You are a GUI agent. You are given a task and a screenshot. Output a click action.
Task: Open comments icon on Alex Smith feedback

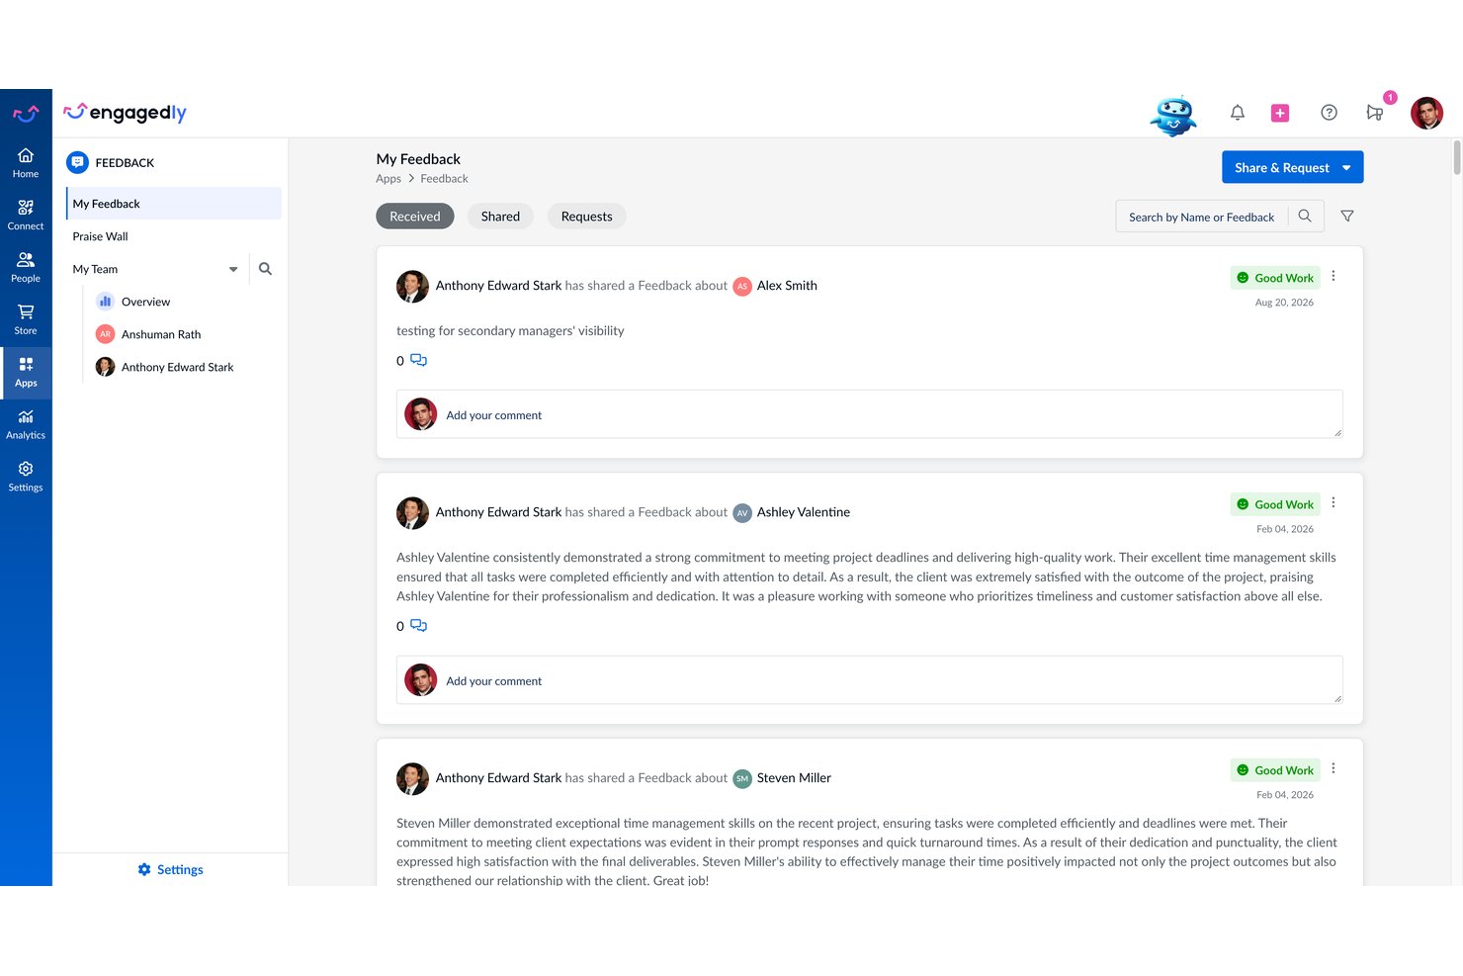418,360
